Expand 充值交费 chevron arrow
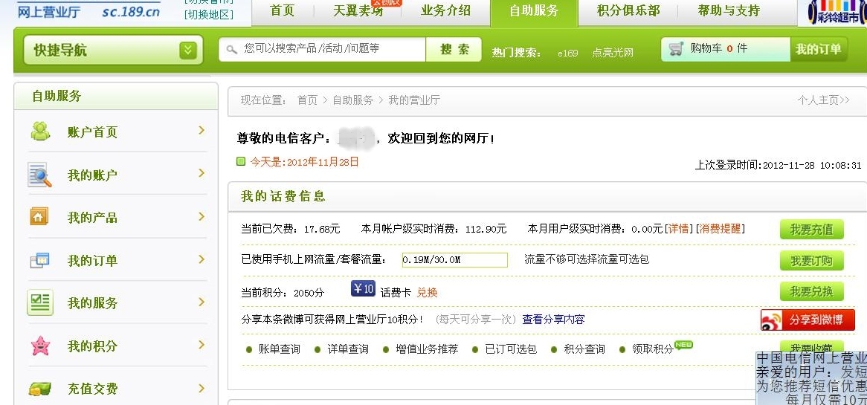This screenshot has height=405, width=867. pyautogui.click(x=202, y=388)
